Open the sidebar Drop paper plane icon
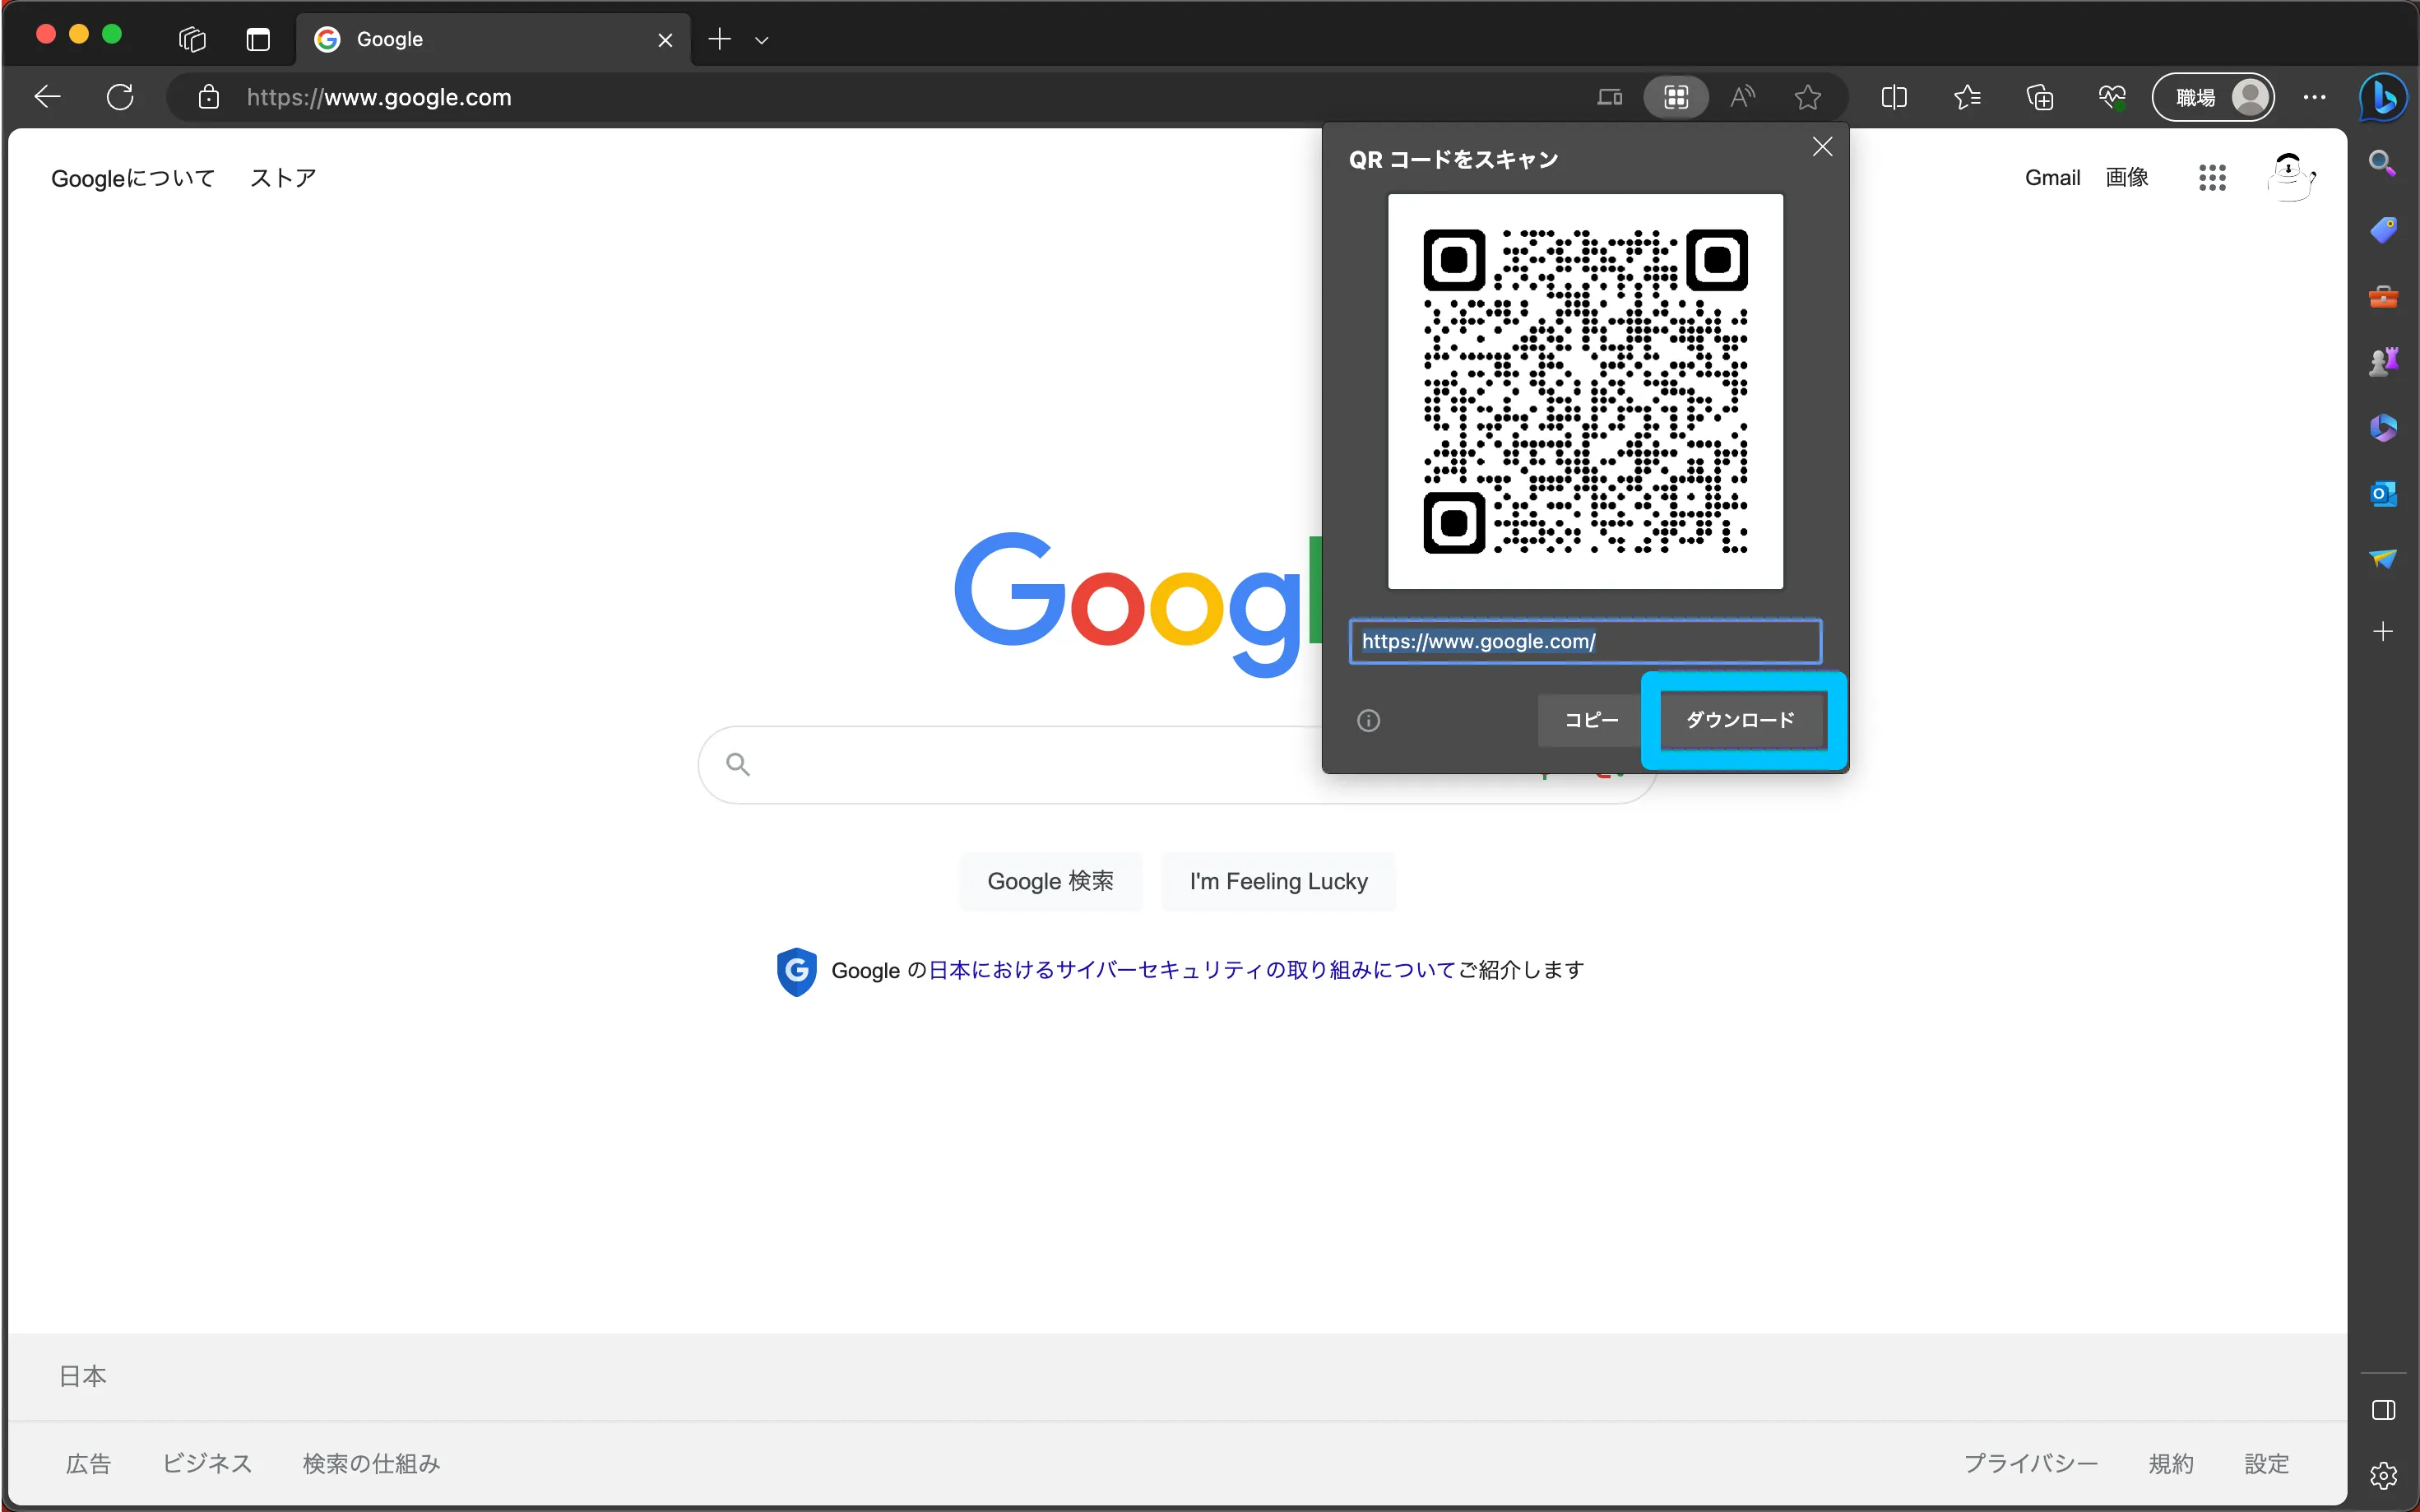Image resolution: width=2420 pixels, height=1512 pixels. (x=2383, y=559)
